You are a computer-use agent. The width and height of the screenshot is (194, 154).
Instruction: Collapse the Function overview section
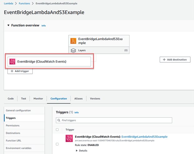click(8, 25)
